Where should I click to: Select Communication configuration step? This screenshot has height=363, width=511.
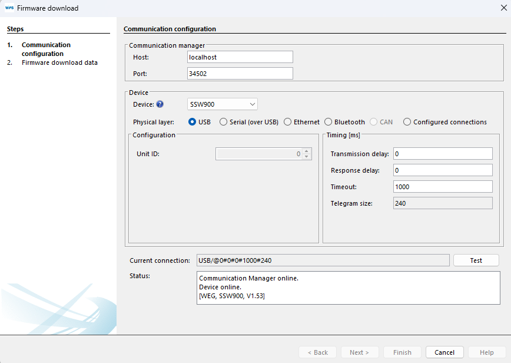tap(46, 49)
